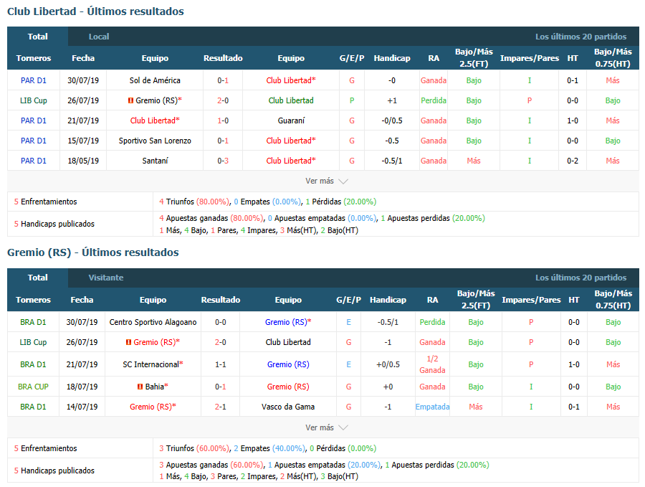The width and height of the screenshot is (645, 487).
Task: Open the Vasco da Gama team link
Action: point(288,407)
